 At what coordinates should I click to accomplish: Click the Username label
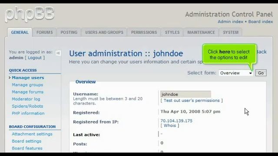86,94
